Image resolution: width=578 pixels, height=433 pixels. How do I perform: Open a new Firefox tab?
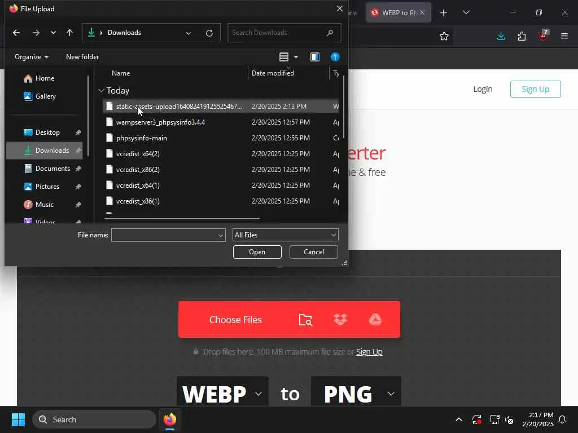[x=444, y=13]
